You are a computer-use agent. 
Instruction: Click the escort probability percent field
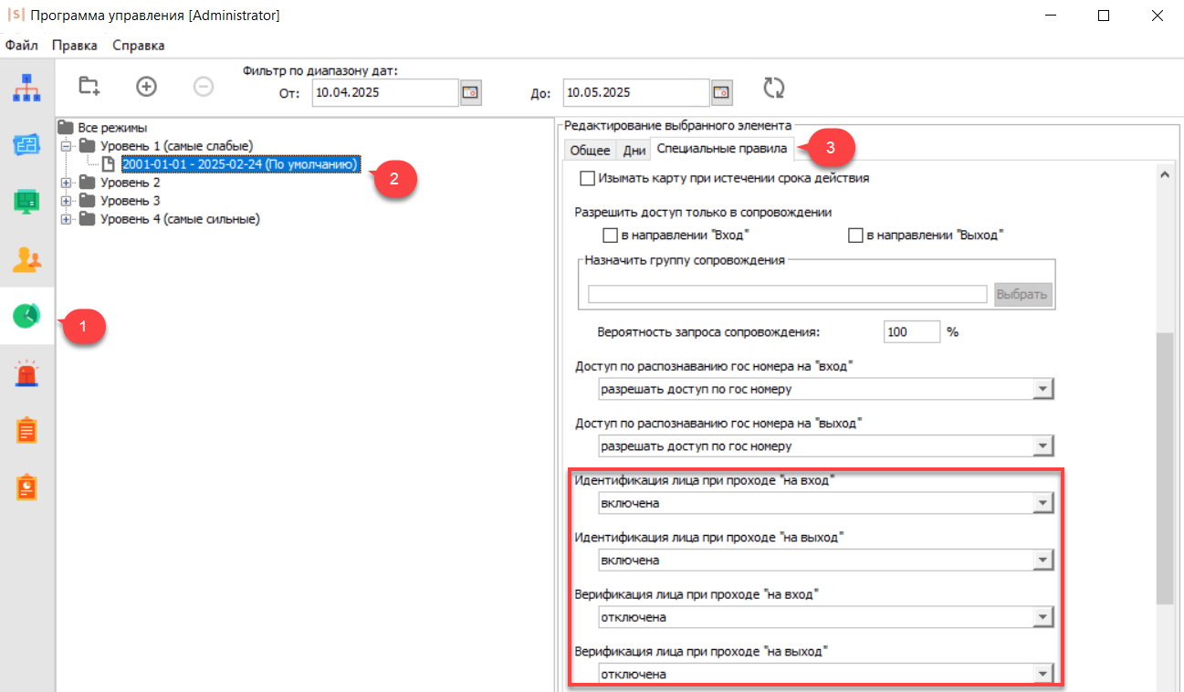[911, 332]
